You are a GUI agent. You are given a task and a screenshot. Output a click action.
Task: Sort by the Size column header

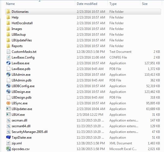coord(145,4)
